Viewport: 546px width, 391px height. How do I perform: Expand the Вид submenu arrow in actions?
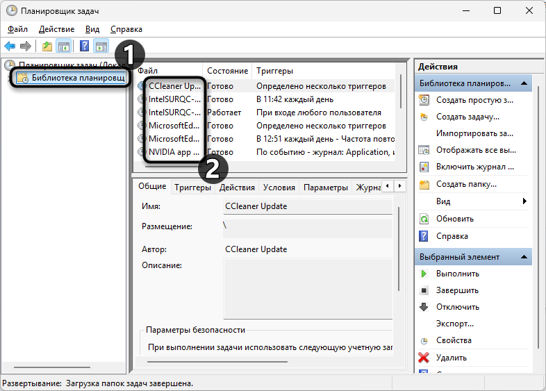524,201
